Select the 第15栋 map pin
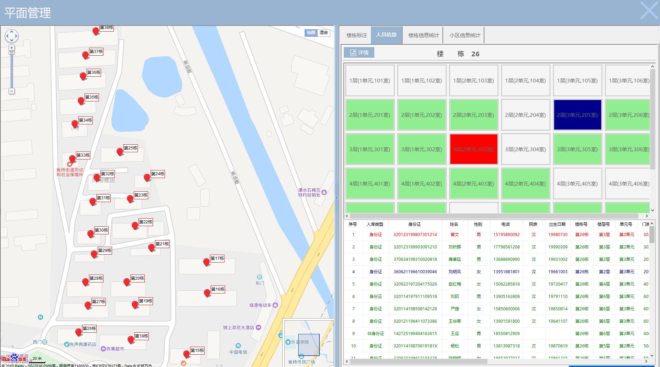Screen dimensions: 660x367 click(186, 354)
